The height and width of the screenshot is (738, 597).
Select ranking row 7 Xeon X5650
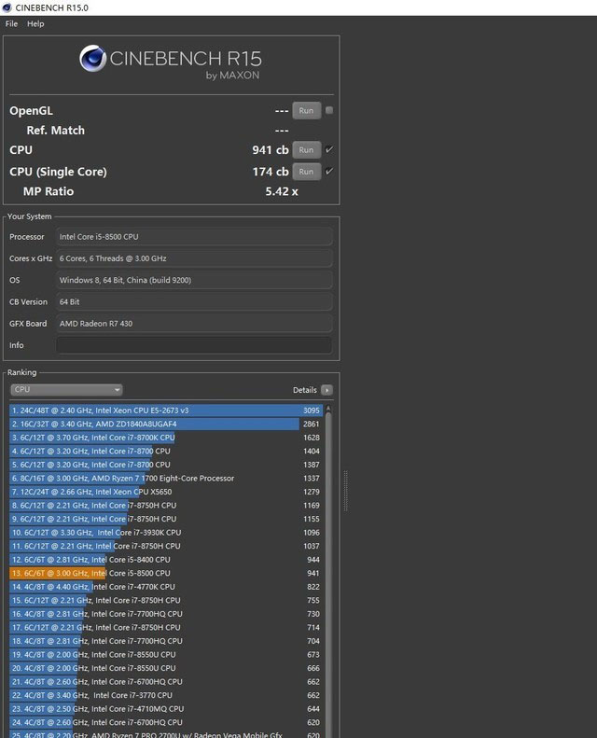pos(166,492)
